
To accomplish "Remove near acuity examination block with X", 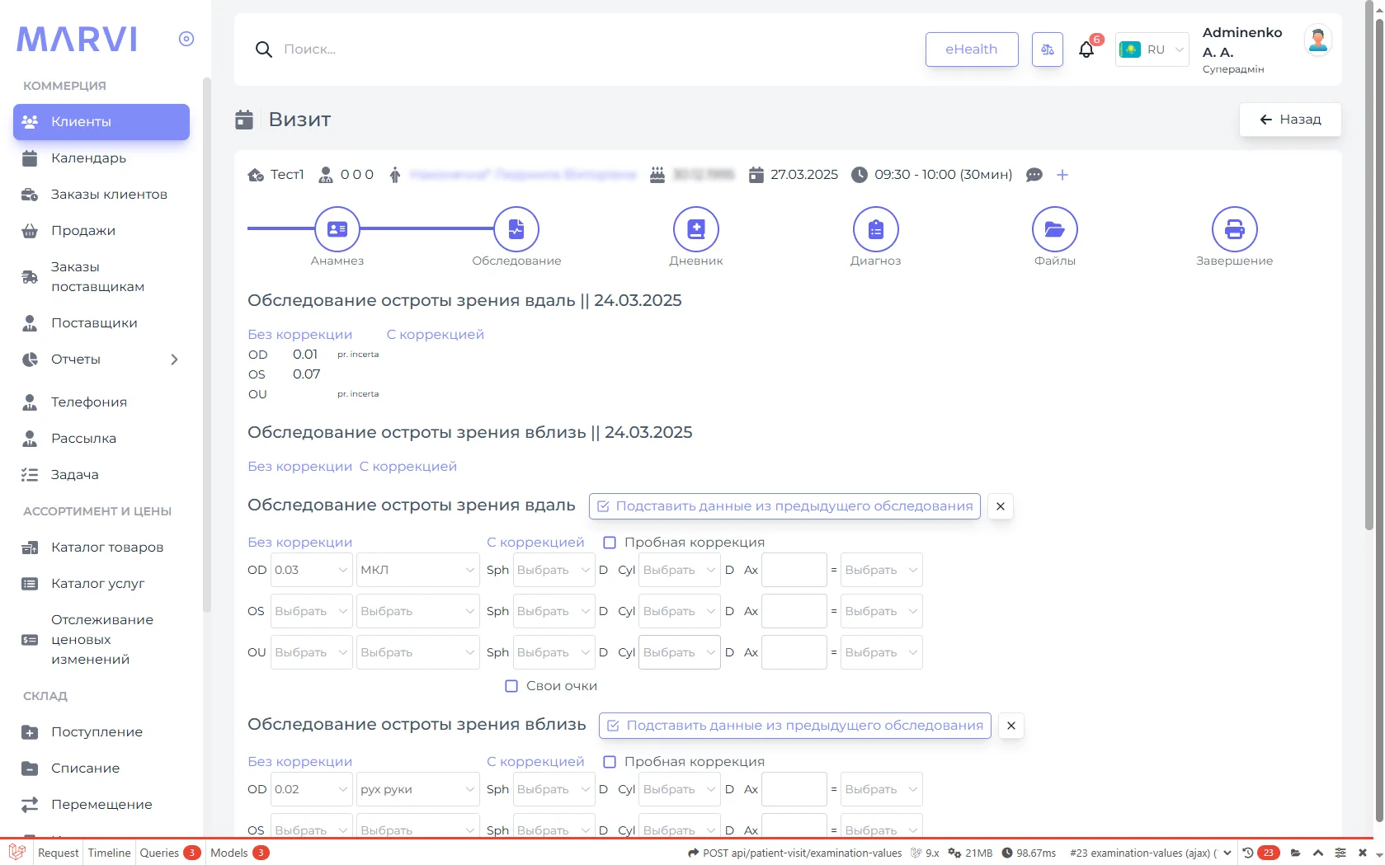I will pyautogui.click(x=1011, y=726).
